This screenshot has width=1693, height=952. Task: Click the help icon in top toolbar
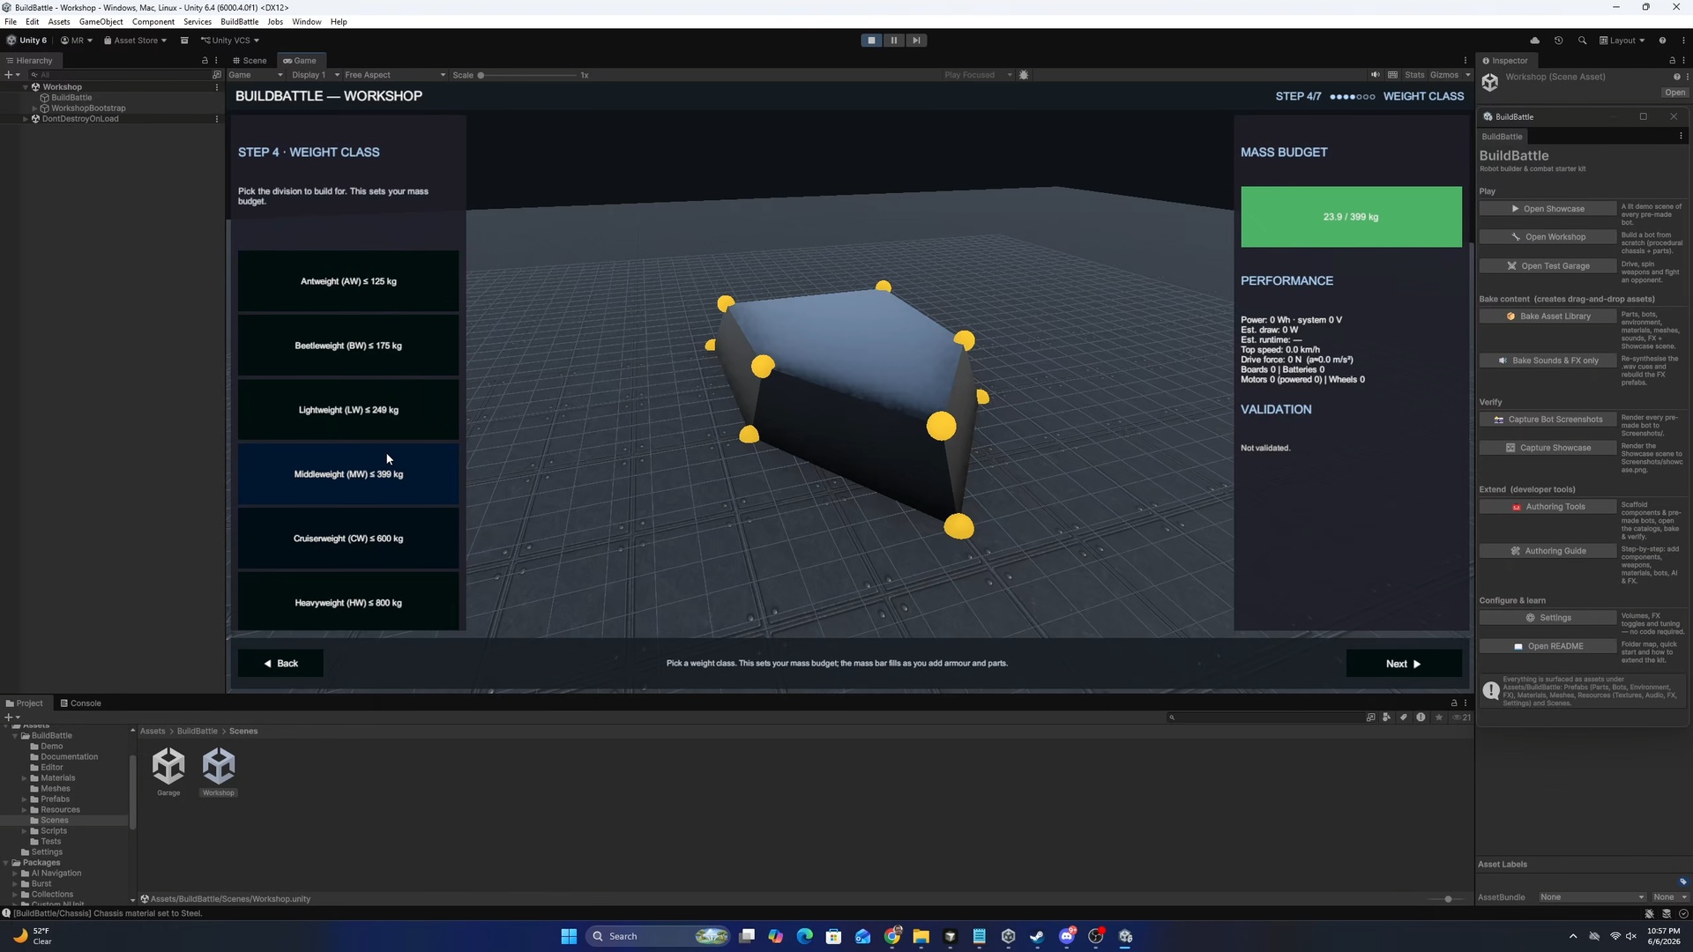click(1662, 41)
